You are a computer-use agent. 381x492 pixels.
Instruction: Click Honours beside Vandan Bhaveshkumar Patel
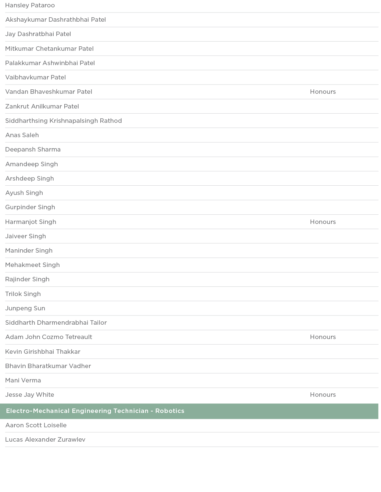tap(323, 92)
